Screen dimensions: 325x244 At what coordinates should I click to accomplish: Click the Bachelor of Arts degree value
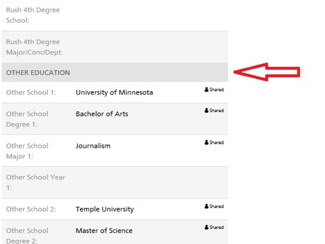[x=102, y=114]
